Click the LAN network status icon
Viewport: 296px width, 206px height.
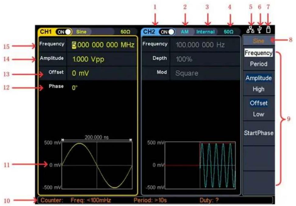point(250,30)
